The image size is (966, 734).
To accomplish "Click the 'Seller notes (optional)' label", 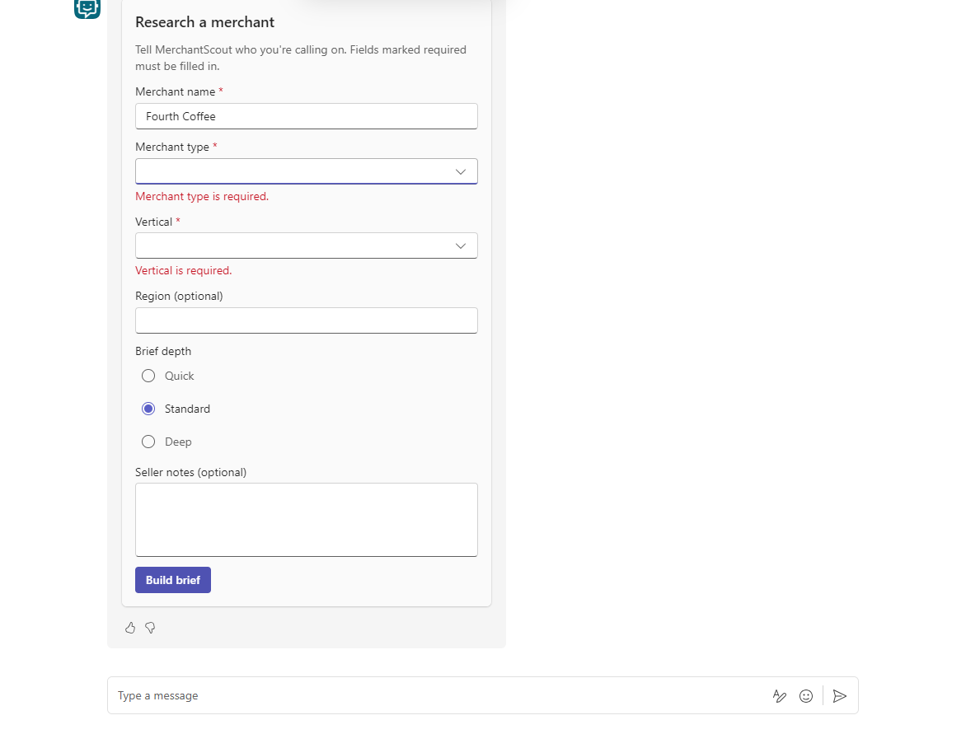I will pyautogui.click(x=191, y=472).
